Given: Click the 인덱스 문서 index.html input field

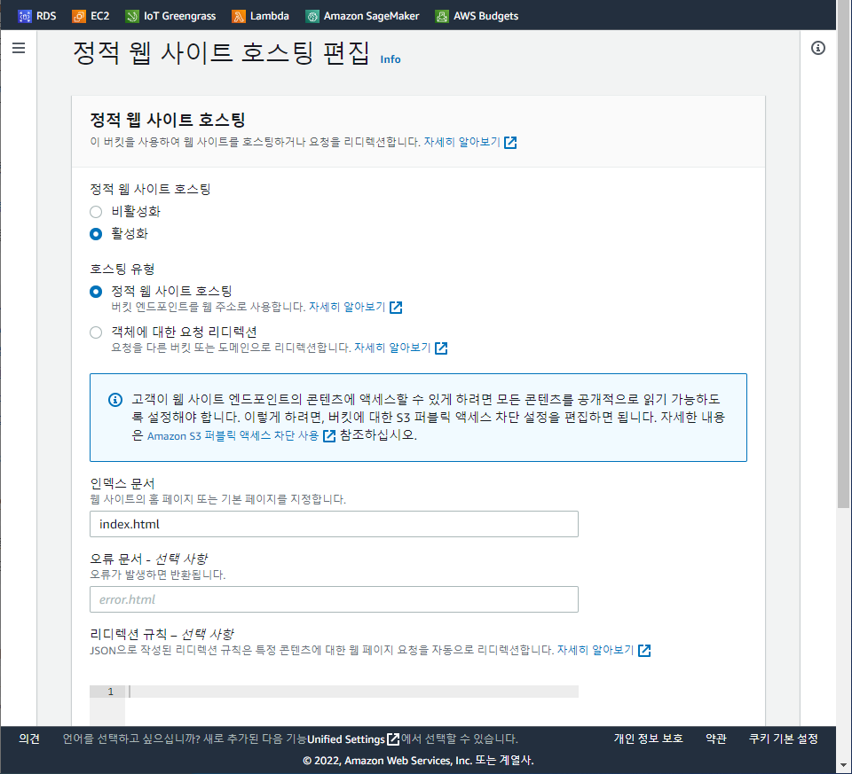Looking at the screenshot, I should pyautogui.click(x=334, y=524).
